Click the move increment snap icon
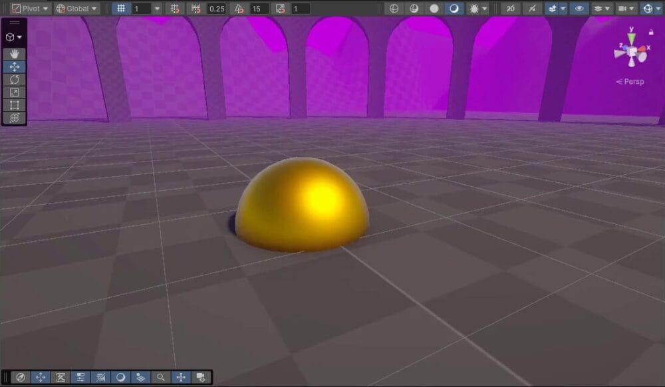This screenshot has width=665, height=387. click(196, 9)
